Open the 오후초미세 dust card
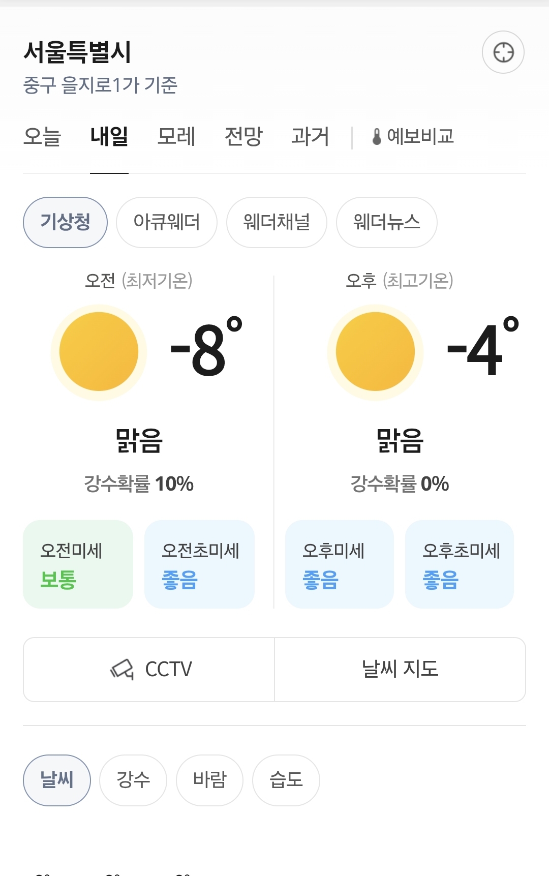549x876 pixels. (x=460, y=564)
